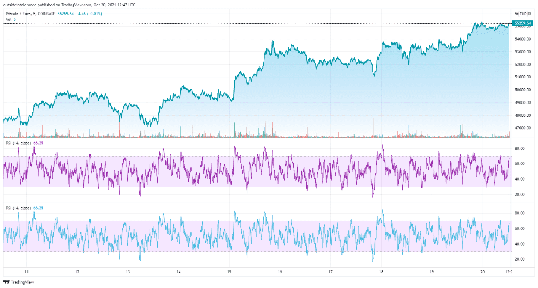Select the purple 'RSI (14, close)' indicator label
Viewport: 538px width, 288px height.
(x=18, y=143)
